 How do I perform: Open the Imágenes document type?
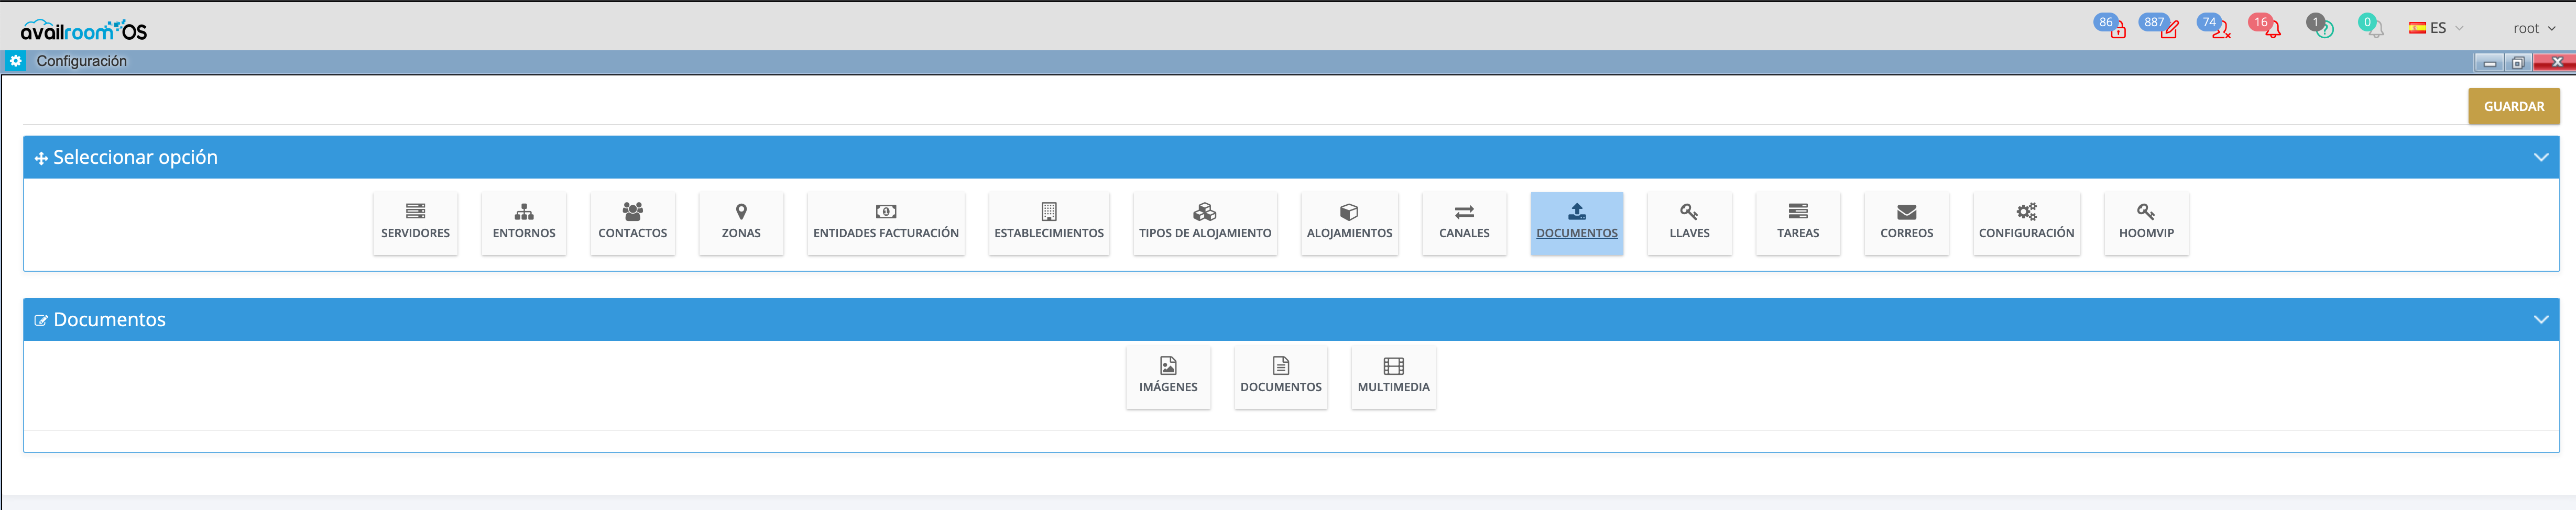point(1168,376)
